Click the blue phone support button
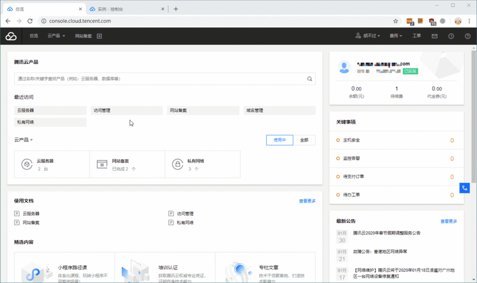This screenshot has width=477, height=283. (x=465, y=188)
